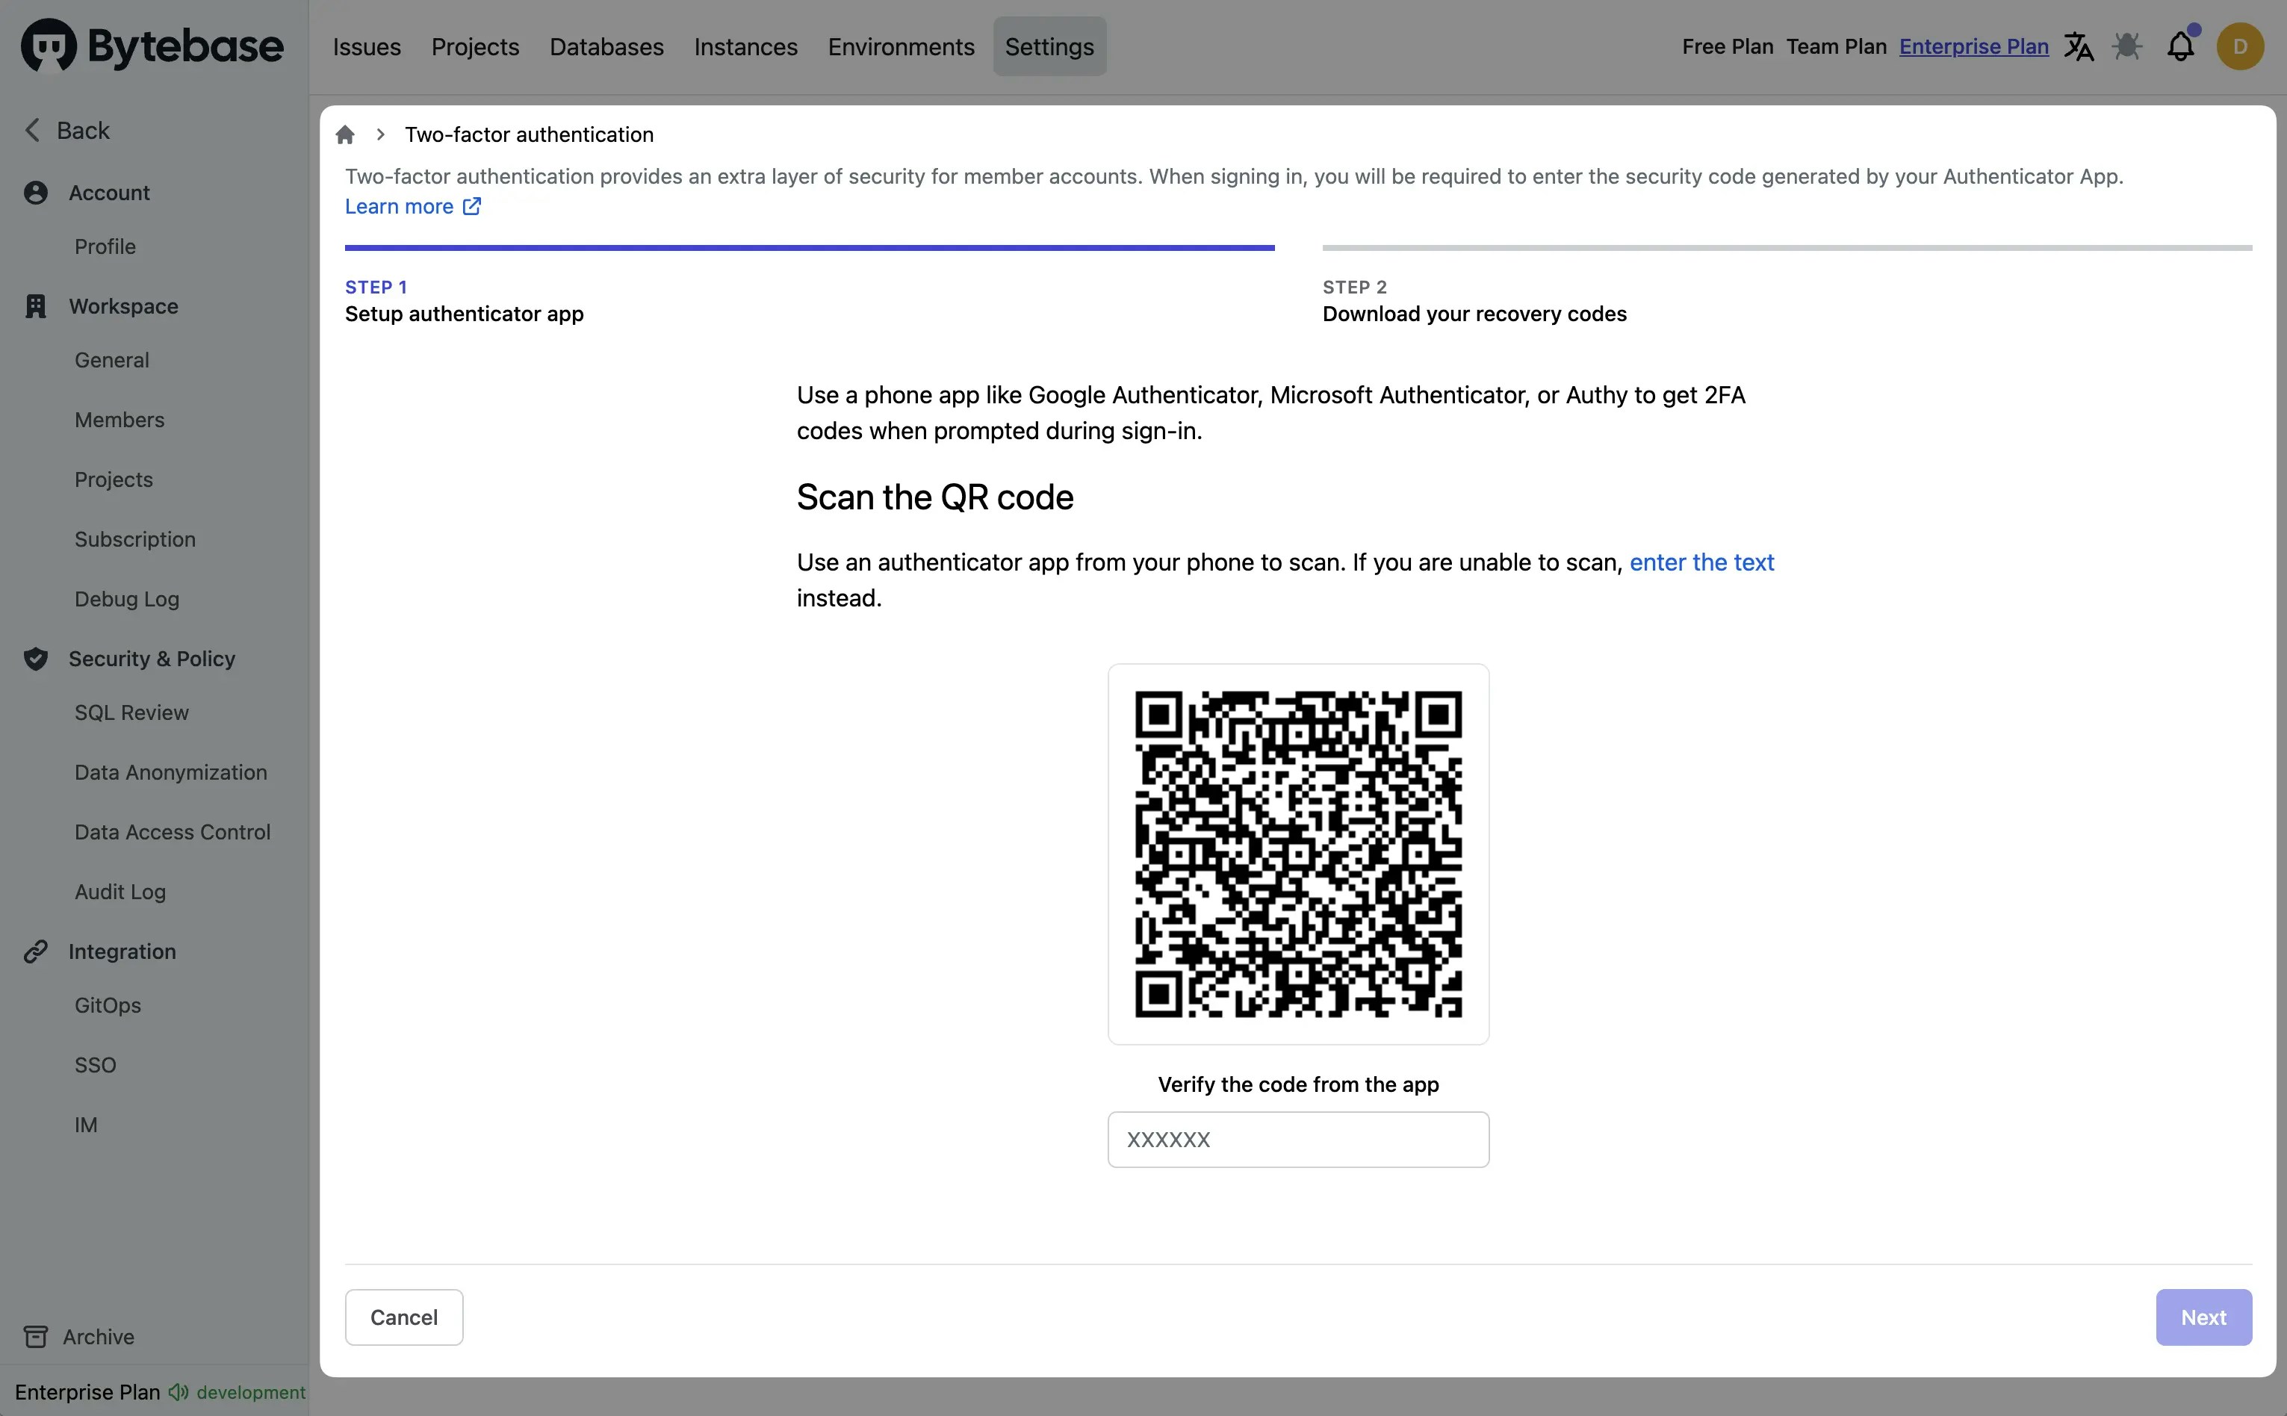2287x1416 pixels.
Task: Click the Archive icon in the sidebar
Action: [36, 1336]
